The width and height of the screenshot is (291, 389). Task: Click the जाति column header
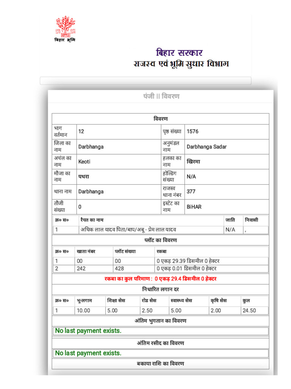pyautogui.click(x=230, y=220)
